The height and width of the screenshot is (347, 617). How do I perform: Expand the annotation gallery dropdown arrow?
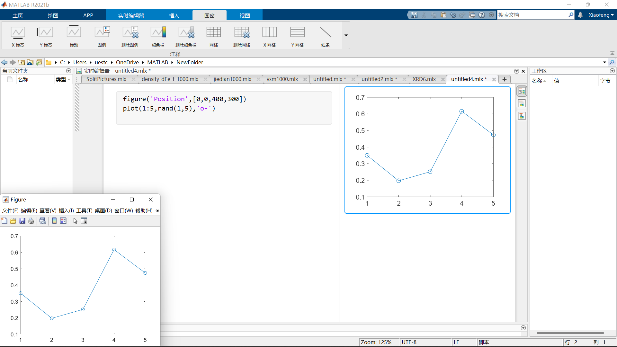click(346, 35)
